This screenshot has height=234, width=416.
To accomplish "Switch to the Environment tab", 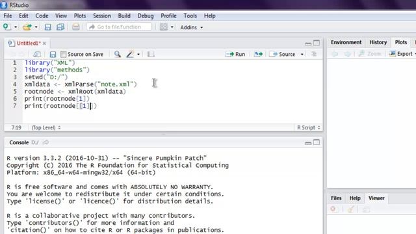I will [x=346, y=42].
